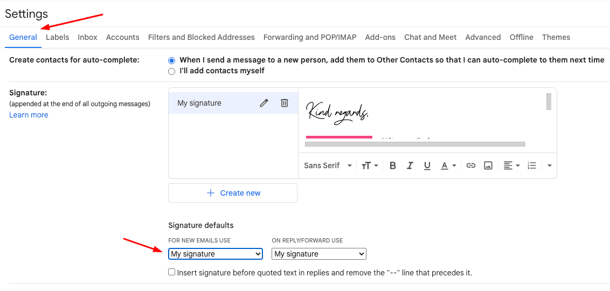Open the text color picker
This screenshot has width=610, height=291.
click(x=448, y=165)
